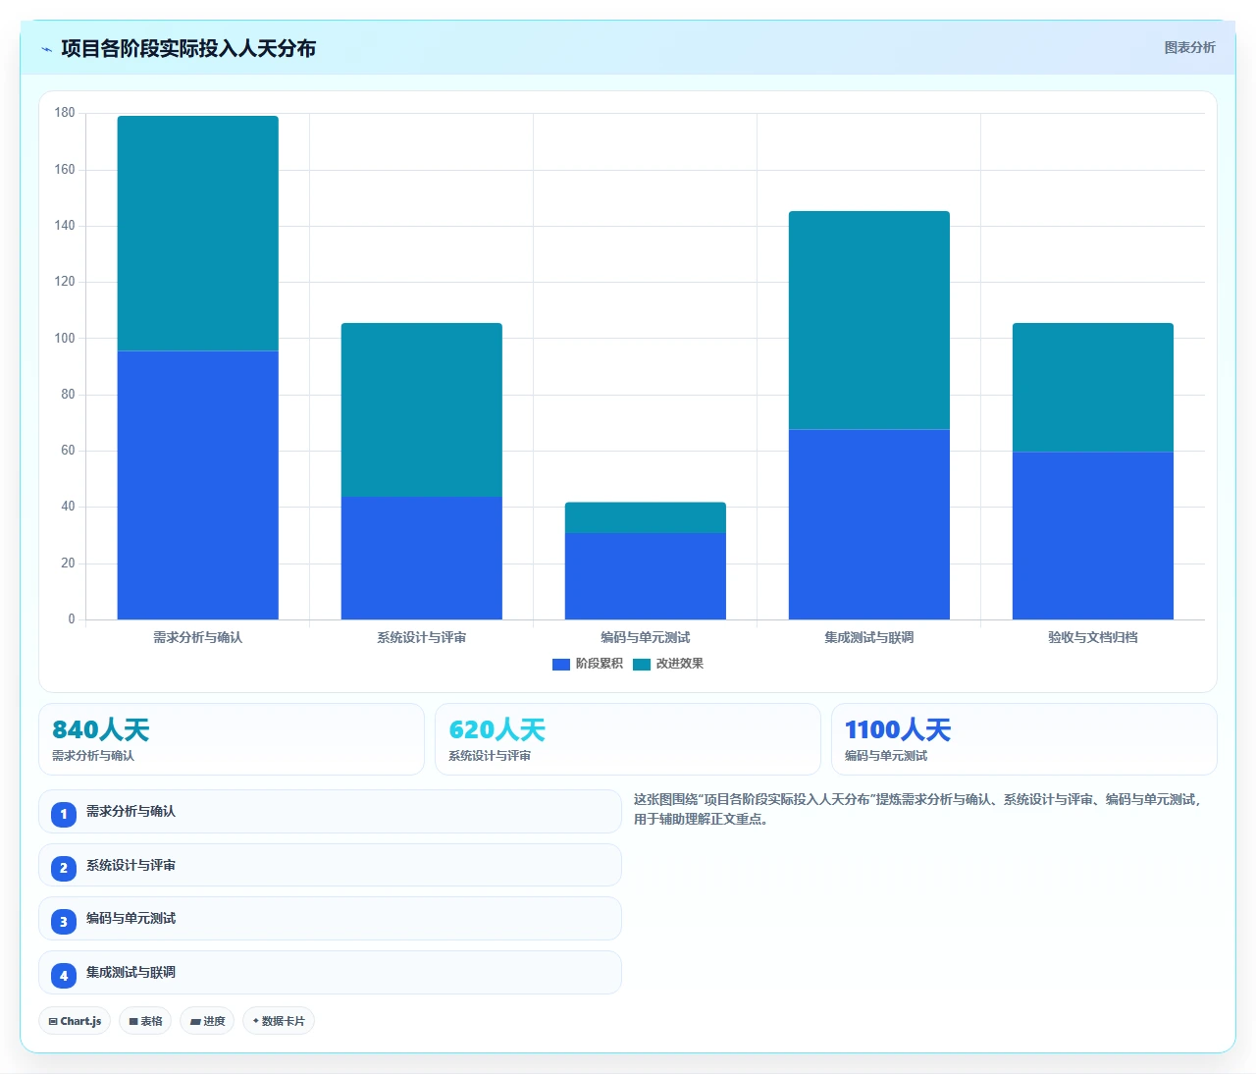
Task: Click the blue segment of 编码与单元测试 bar
Action: click(646, 576)
